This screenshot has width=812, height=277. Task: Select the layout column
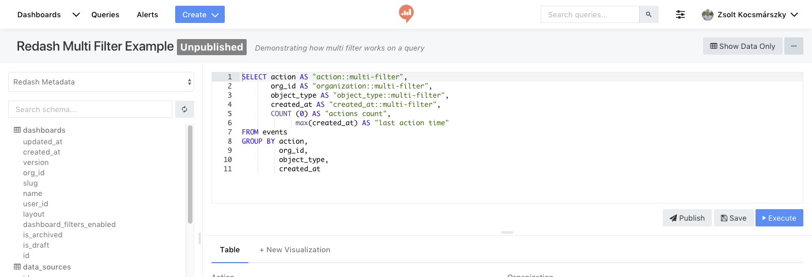(33, 214)
